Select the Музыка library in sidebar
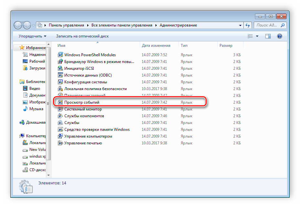300x208 pixels. [36, 109]
